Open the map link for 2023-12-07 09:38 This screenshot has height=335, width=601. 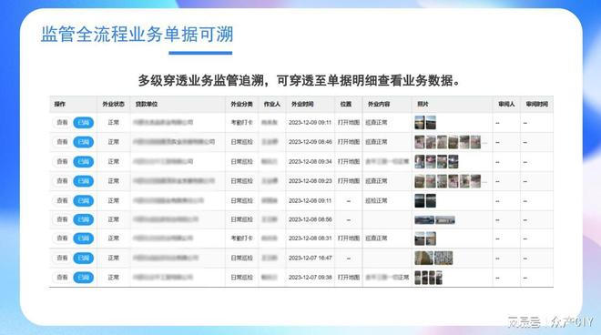pyautogui.click(x=349, y=277)
